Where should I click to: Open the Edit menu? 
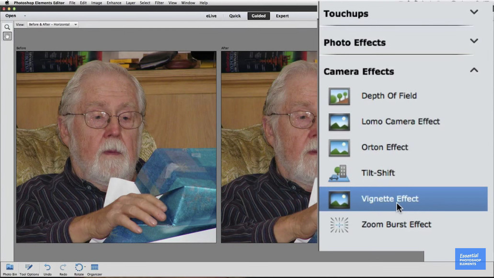(83, 3)
